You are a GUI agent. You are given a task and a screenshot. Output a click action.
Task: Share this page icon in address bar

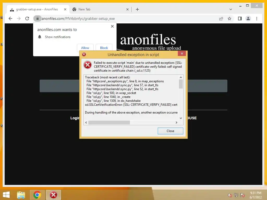pyautogui.click(x=221, y=18)
